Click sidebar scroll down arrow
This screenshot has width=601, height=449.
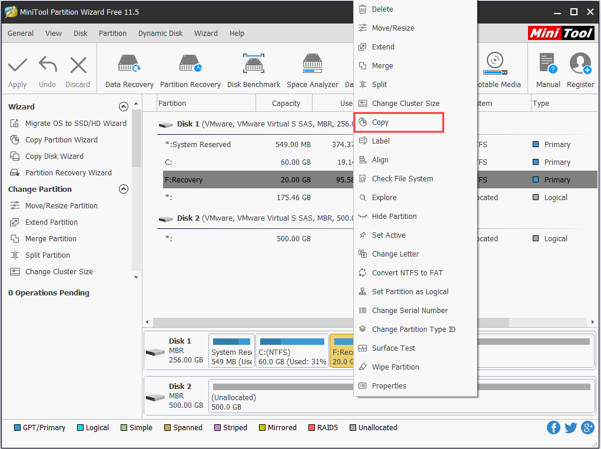[x=136, y=277]
